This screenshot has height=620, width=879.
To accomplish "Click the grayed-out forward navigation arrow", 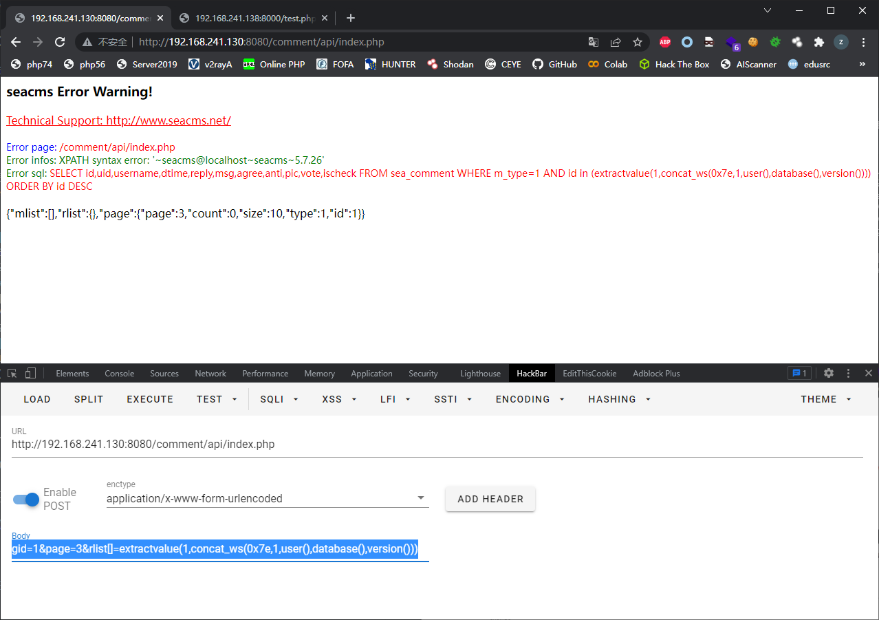I will pyautogui.click(x=38, y=42).
